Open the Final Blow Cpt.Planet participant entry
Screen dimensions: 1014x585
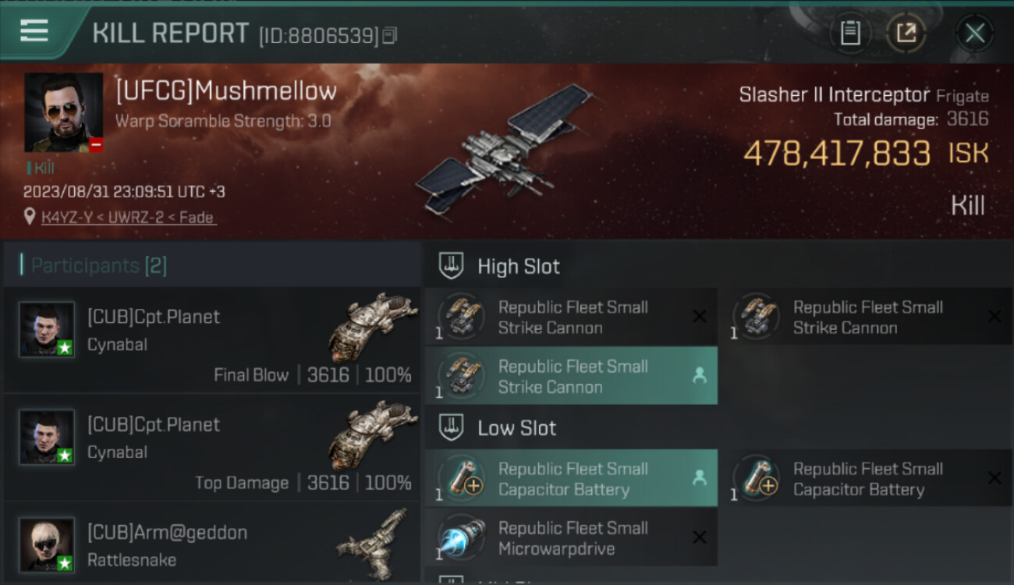pyautogui.click(x=212, y=339)
